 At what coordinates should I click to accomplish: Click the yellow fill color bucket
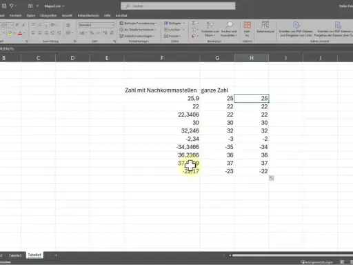tap(10, 33)
